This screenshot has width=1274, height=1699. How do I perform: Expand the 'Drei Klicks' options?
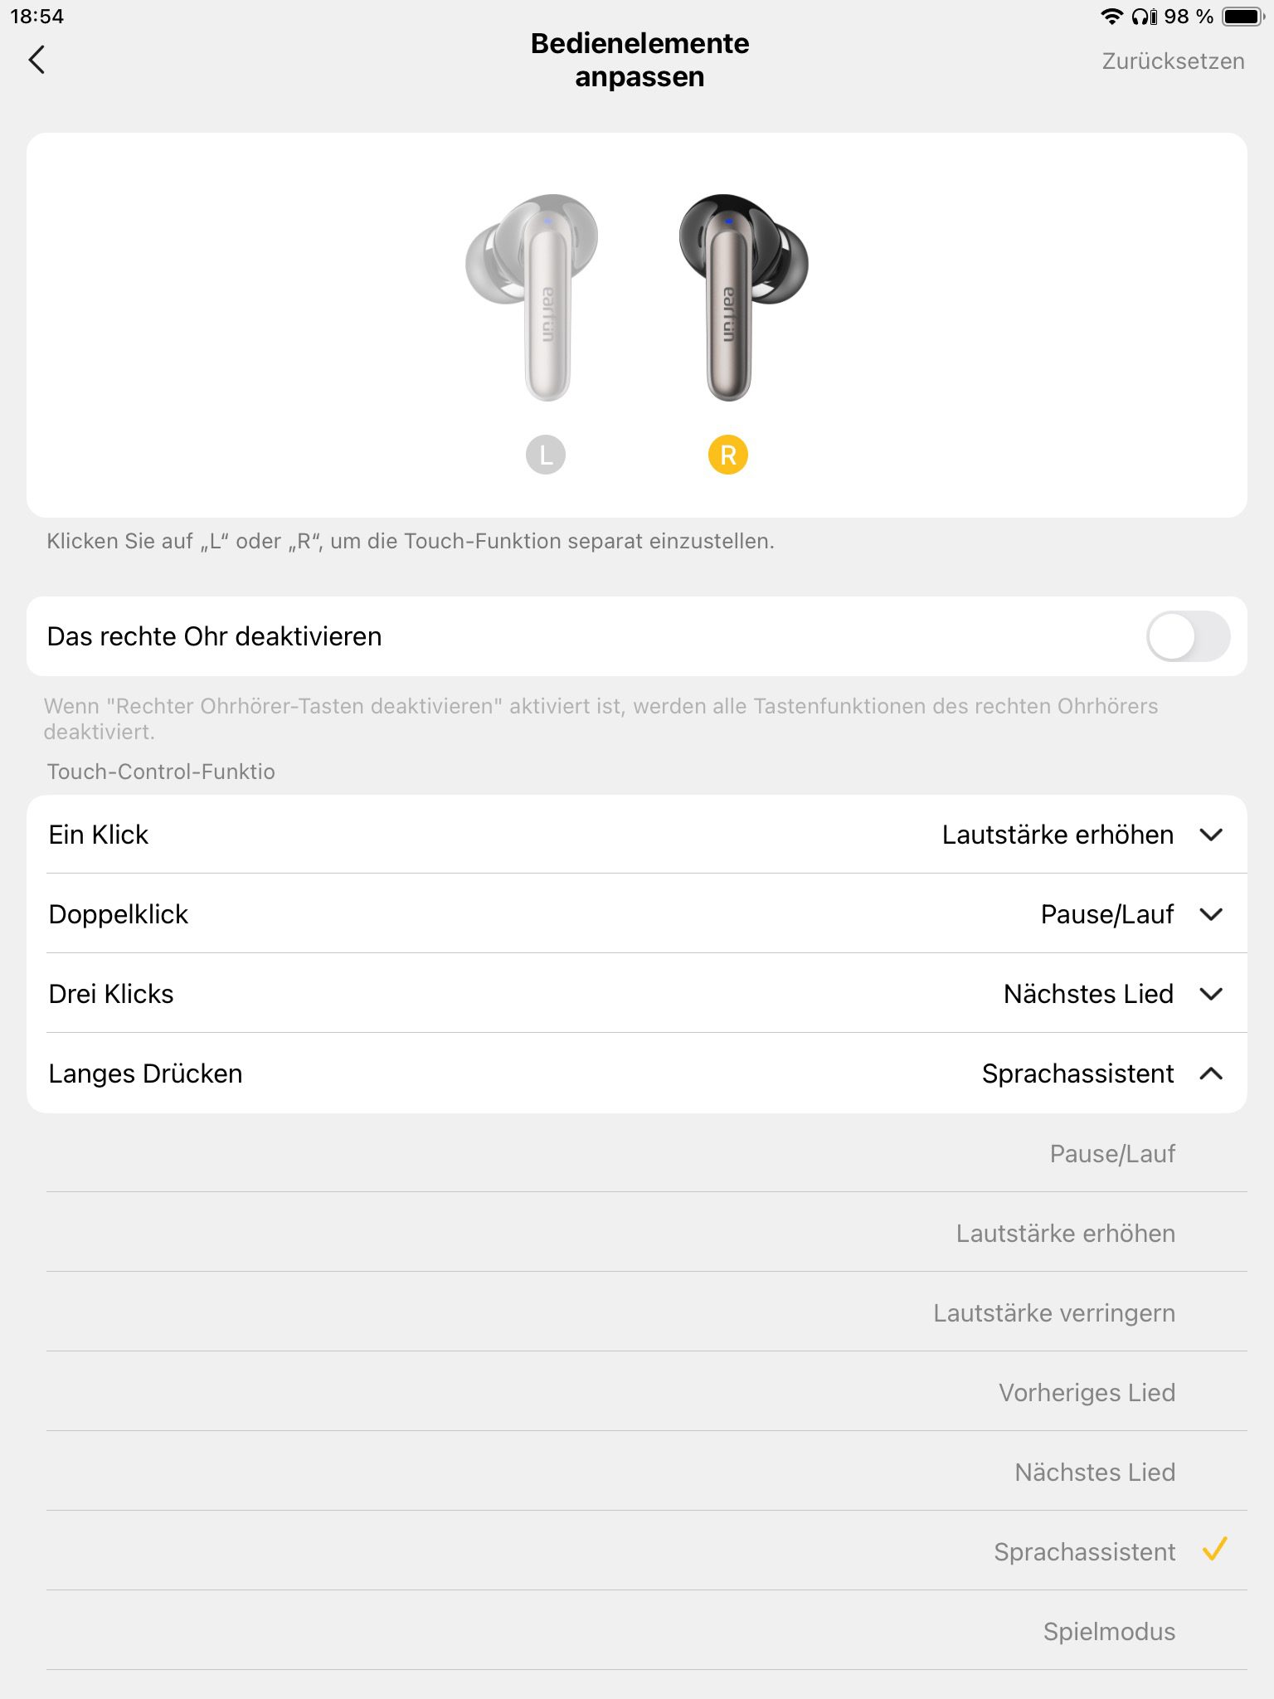1211,994
